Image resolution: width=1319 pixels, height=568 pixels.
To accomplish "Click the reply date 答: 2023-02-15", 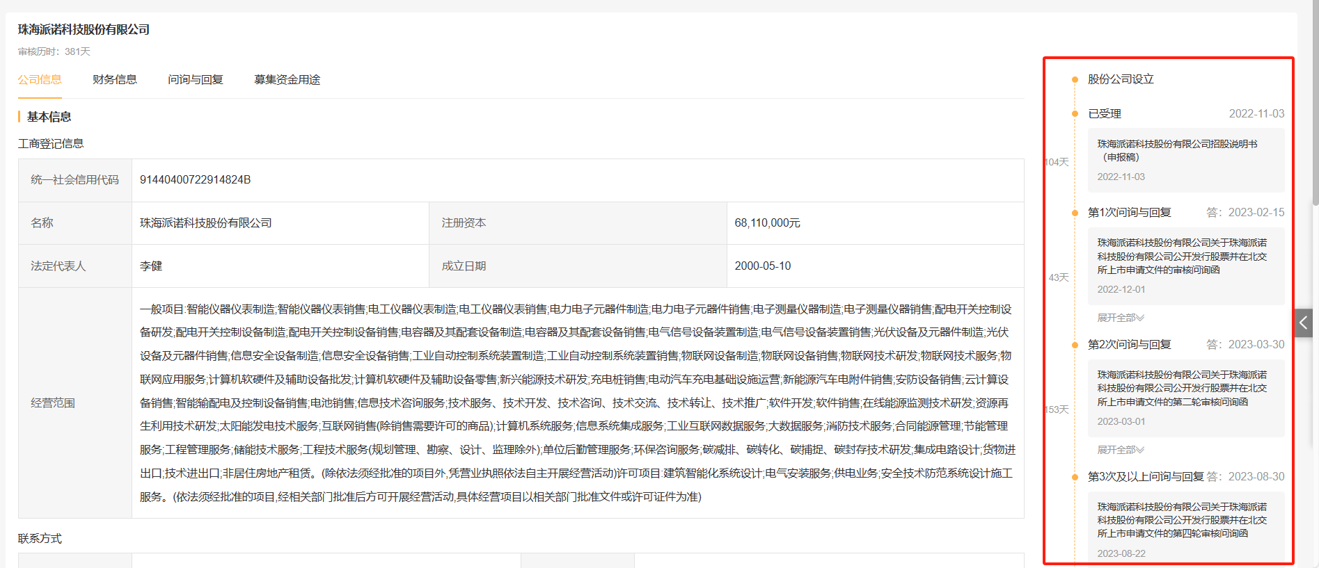I will [x=1245, y=213].
